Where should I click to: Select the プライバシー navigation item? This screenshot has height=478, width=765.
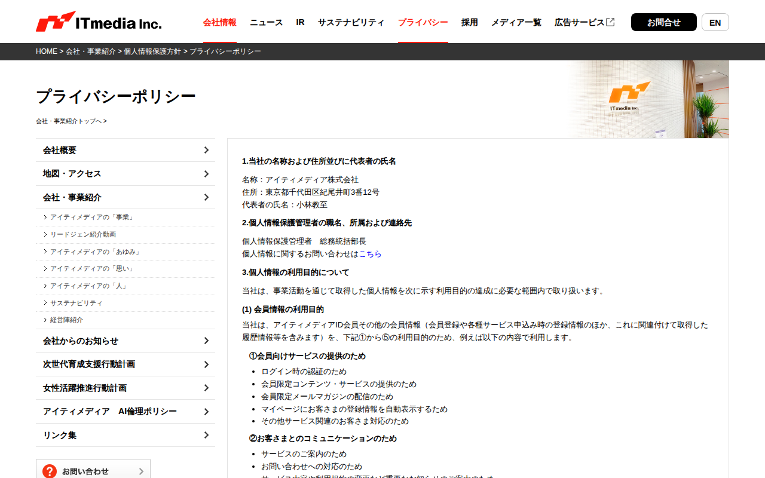point(423,22)
